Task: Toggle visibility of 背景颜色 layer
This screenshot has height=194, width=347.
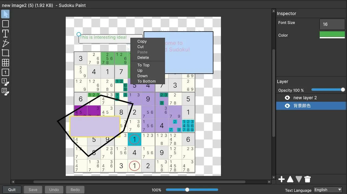Action: [x=287, y=106]
